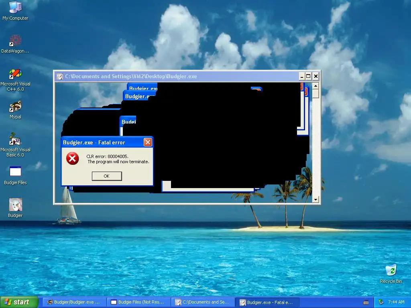
Task: Select the Budgie Files desktop icon
Action: coord(15,176)
